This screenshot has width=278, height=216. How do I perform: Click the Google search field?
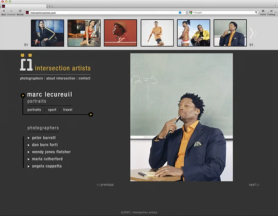click(224, 13)
